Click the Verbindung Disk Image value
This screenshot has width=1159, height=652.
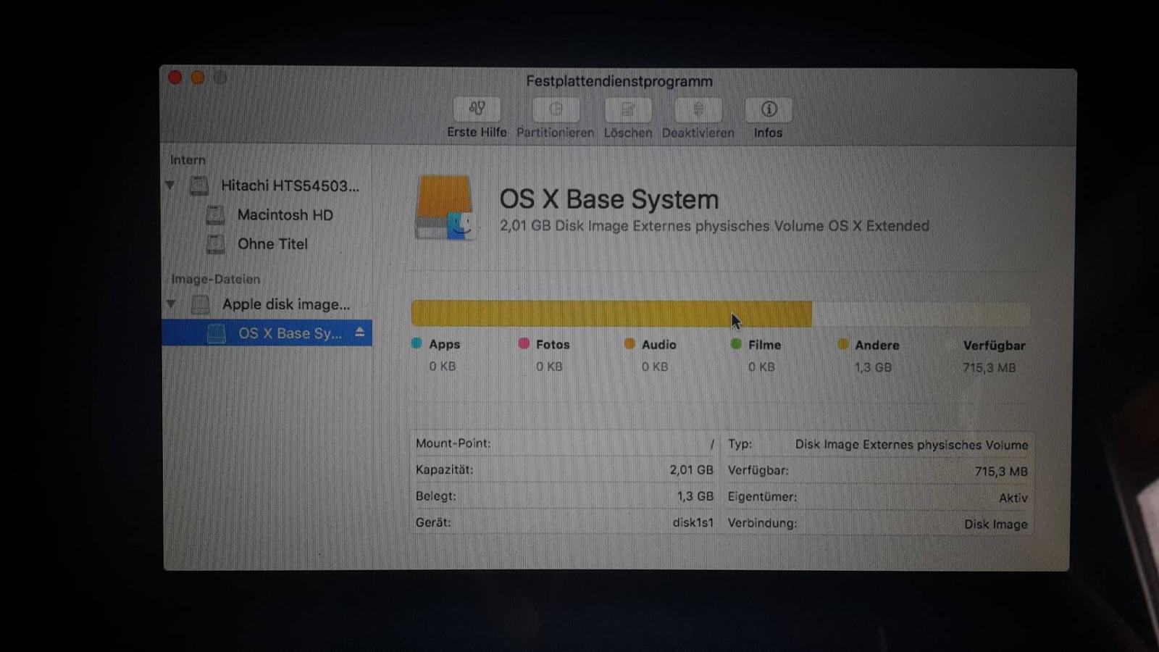tap(996, 524)
